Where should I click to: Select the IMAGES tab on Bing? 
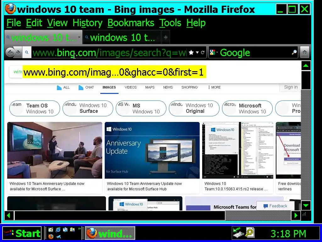109,87
